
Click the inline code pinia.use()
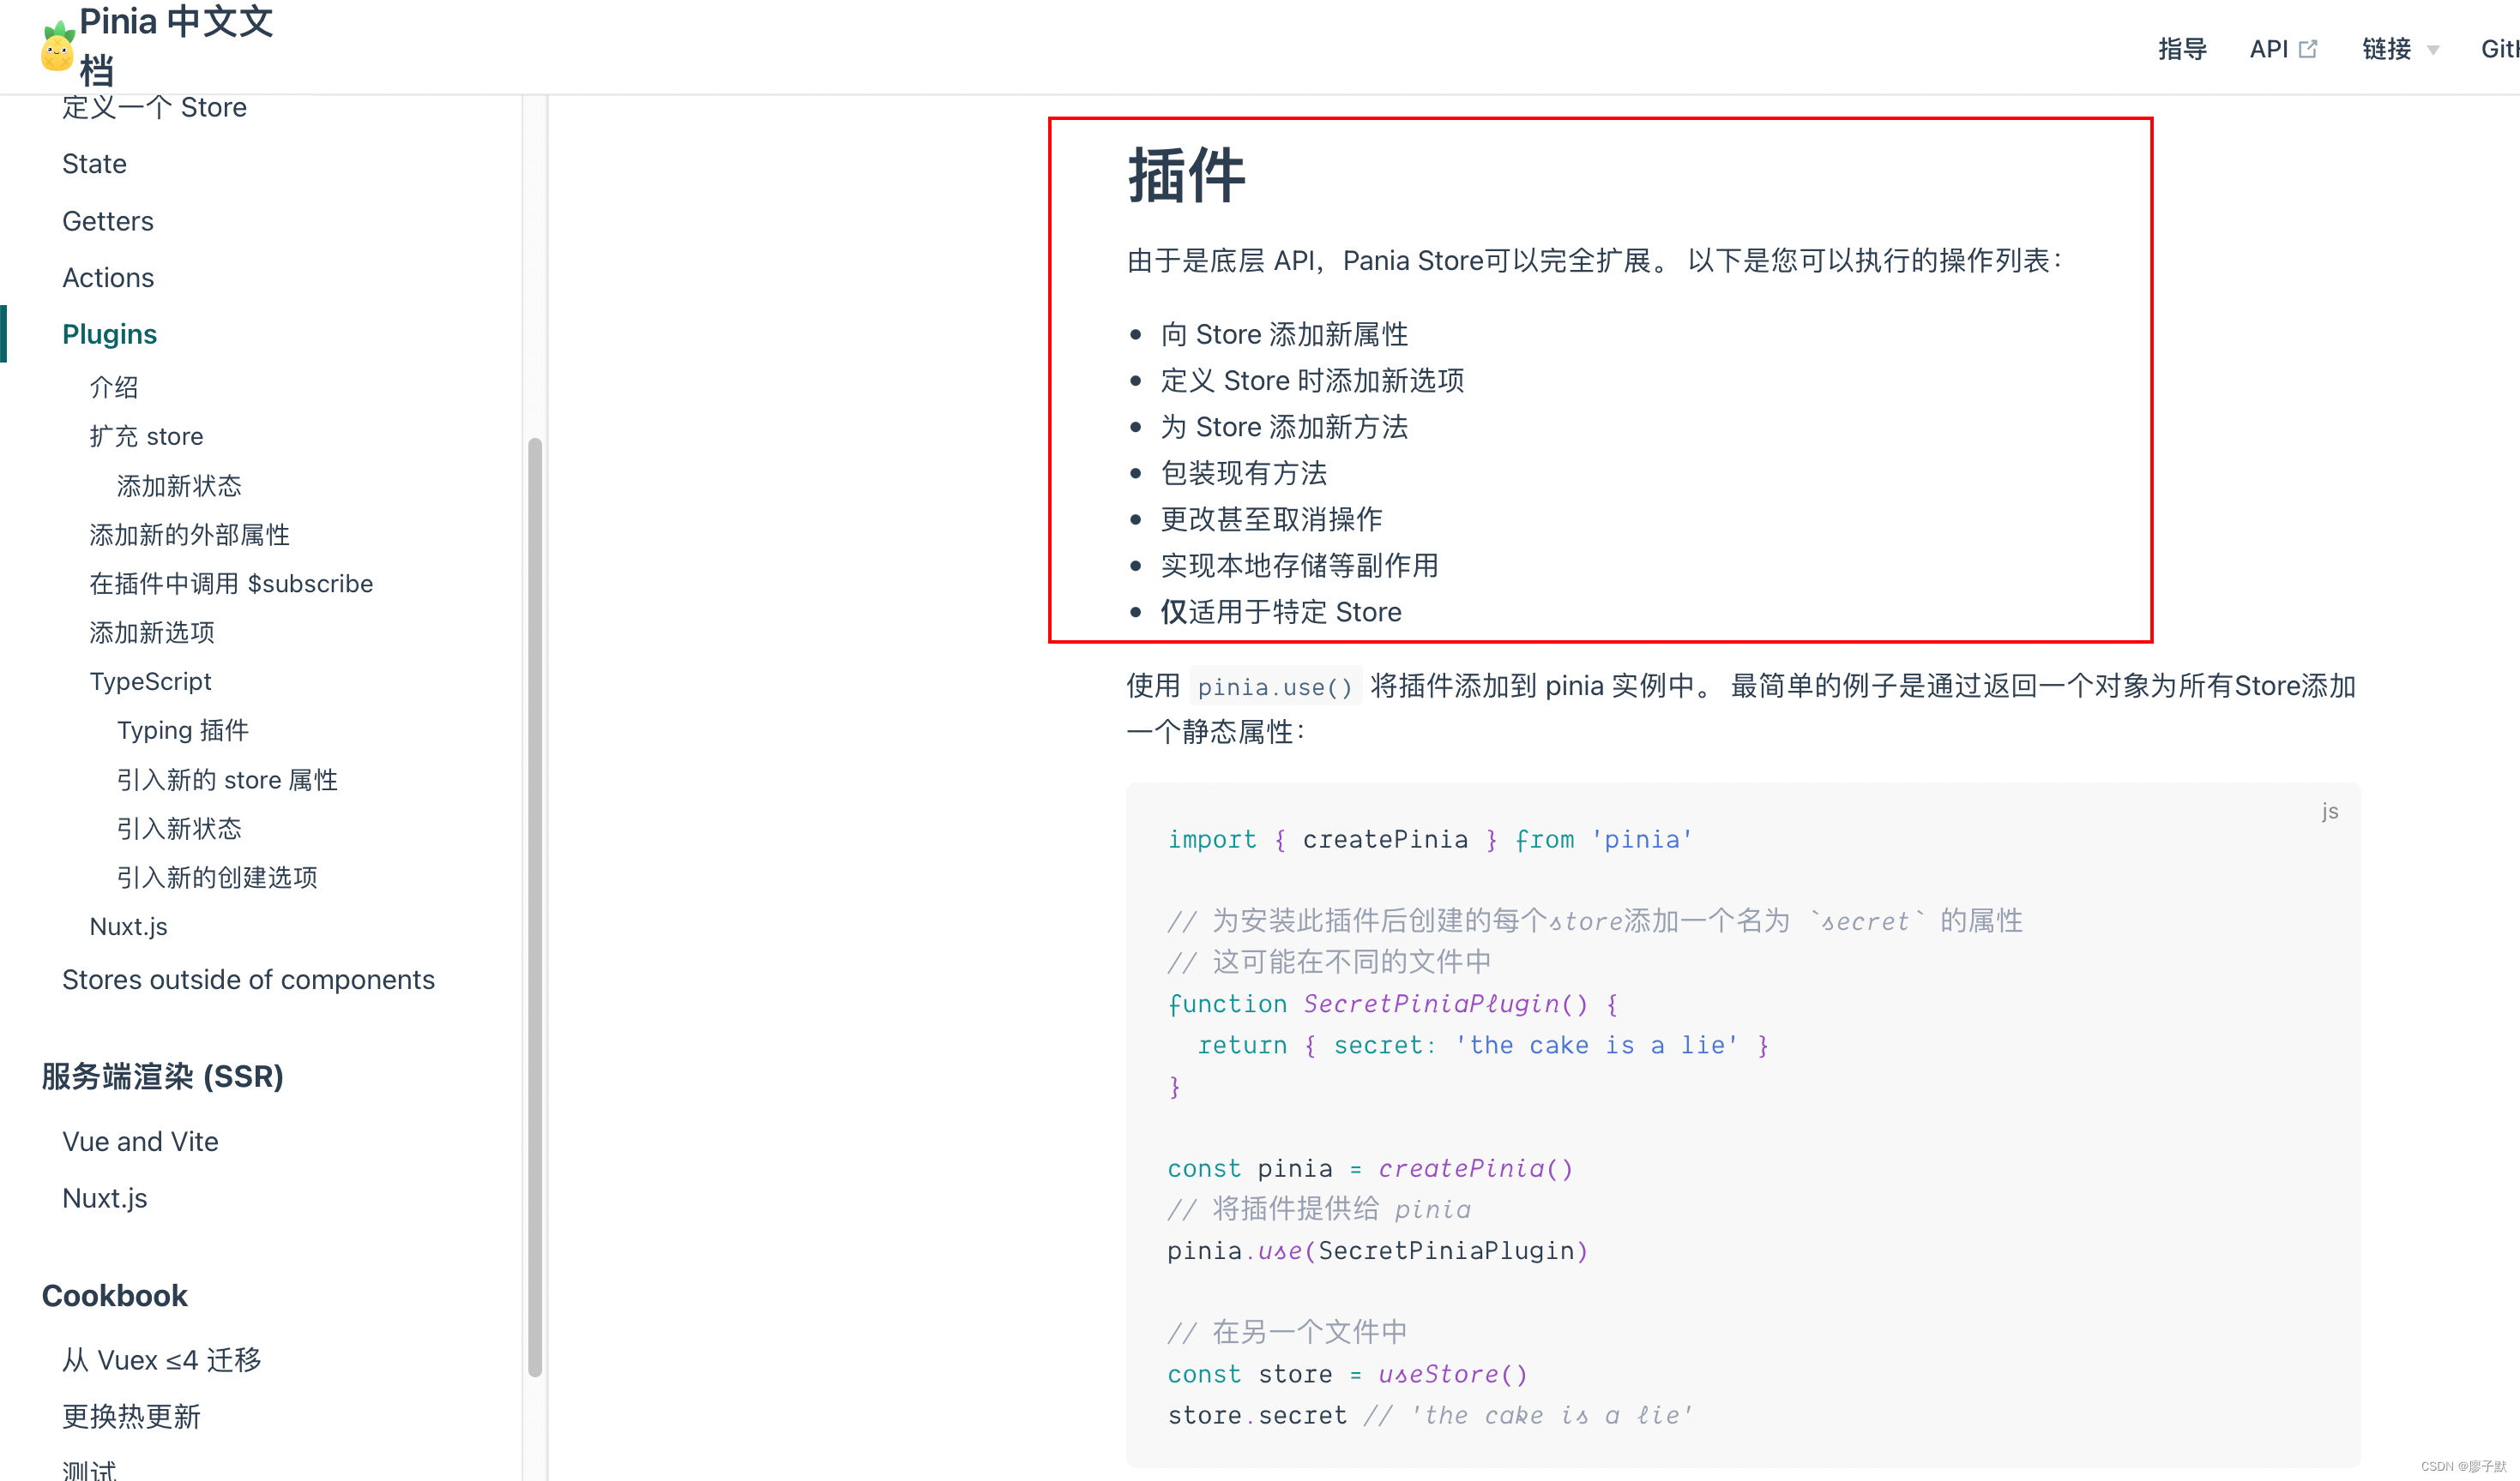(1275, 687)
